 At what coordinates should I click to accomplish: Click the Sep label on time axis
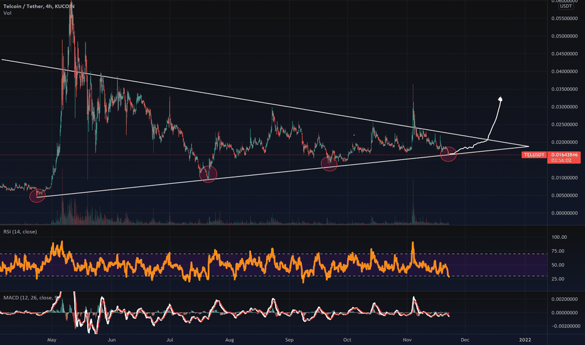(289, 340)
